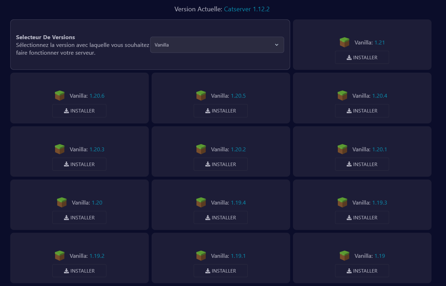
Task: Install Vanilla 1.20
Action: pos(79,218)
